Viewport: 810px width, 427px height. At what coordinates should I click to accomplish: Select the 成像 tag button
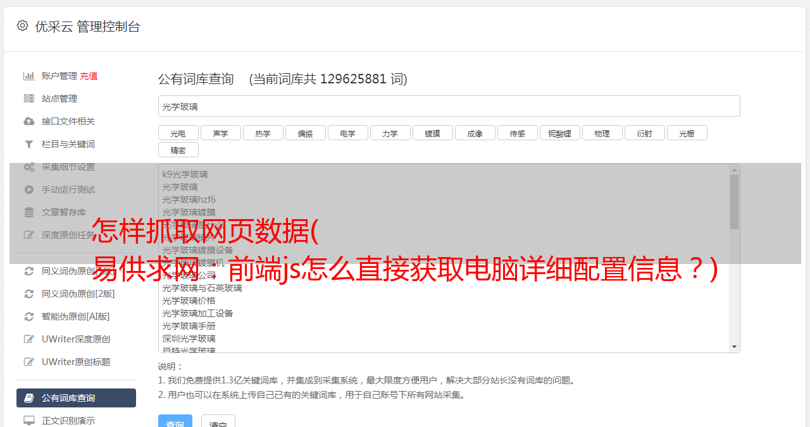tap(475, 133)
